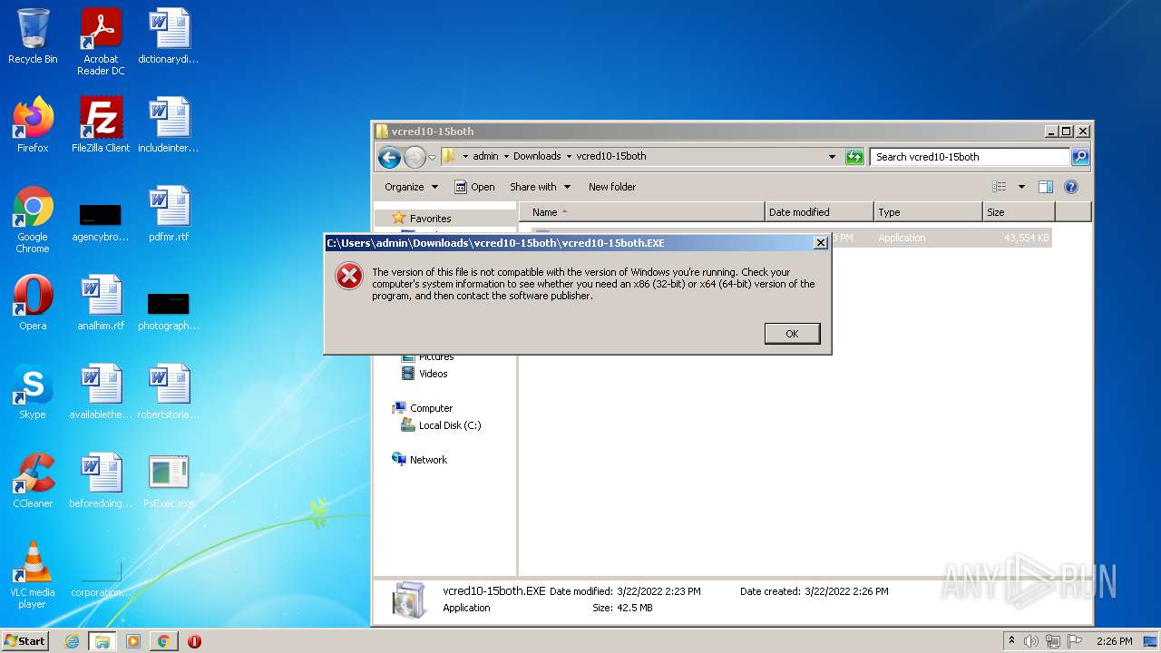Click the search magnifier icon
Image resolution: width=1161 pixels, height=653 pixels.
click(x=1080, y=157)
